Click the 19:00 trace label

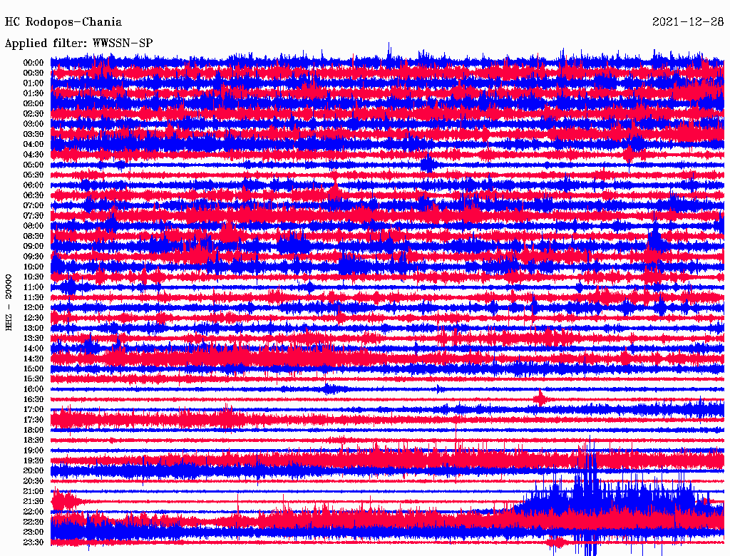[x=34, y=451]
